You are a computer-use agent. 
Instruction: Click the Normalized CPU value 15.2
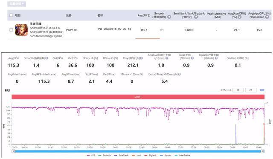point(259,30)
